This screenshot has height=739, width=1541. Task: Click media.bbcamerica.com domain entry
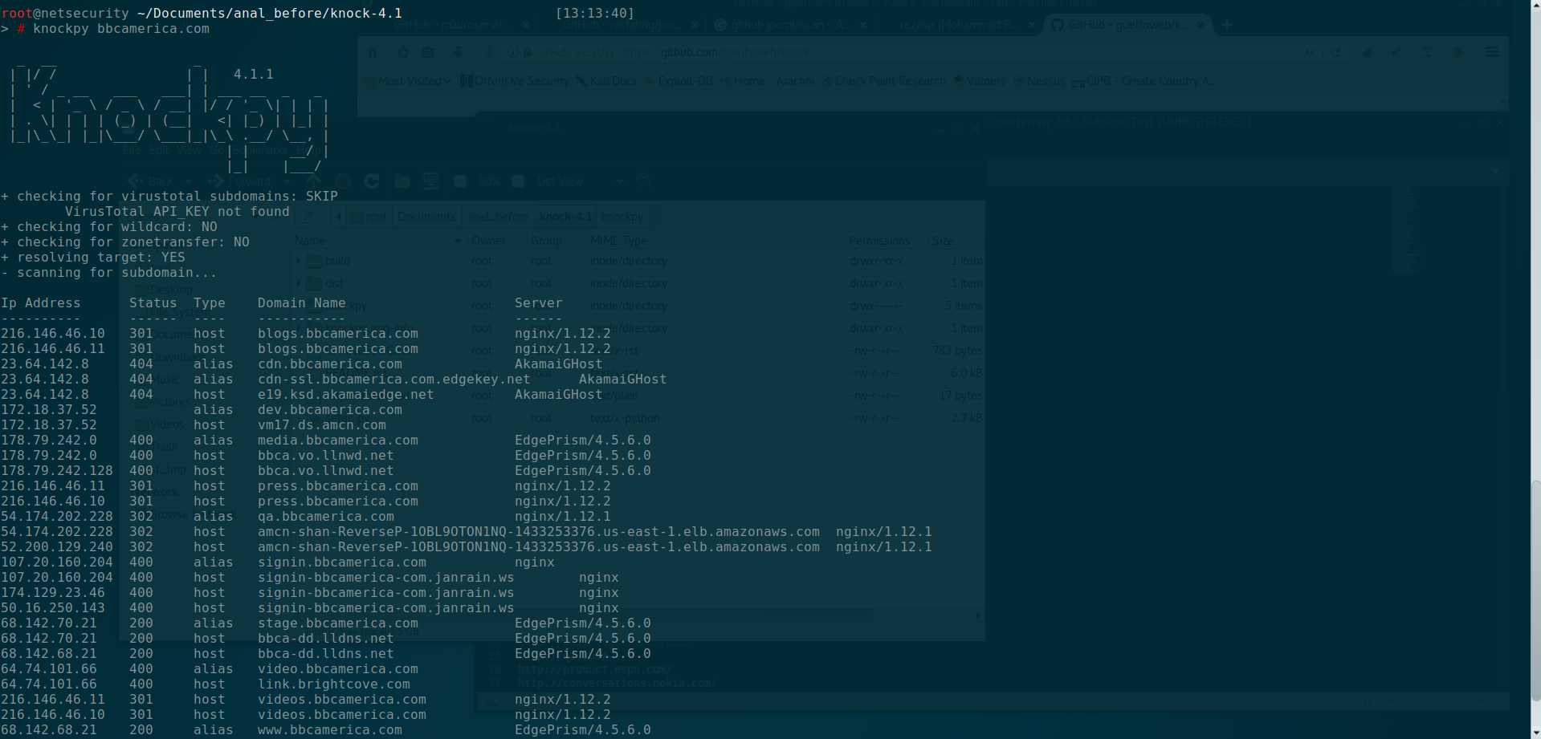pos(338,441)
